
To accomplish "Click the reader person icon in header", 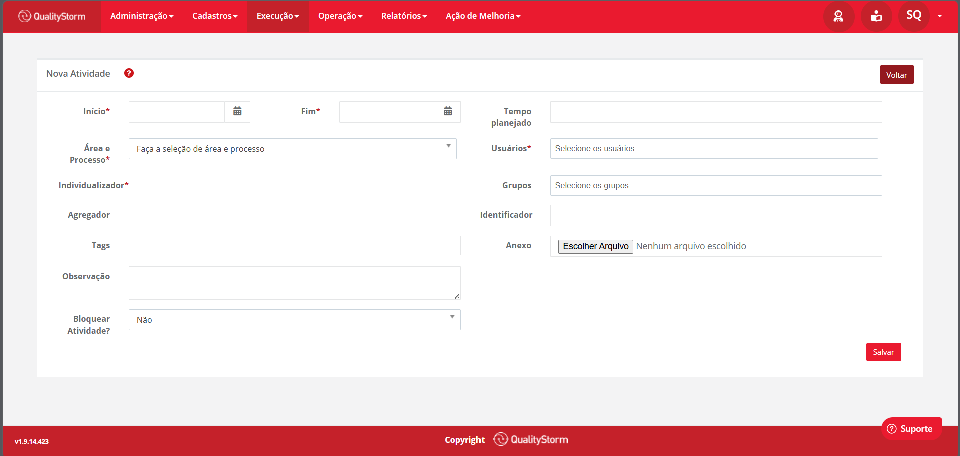I will (x=876, y=16).
